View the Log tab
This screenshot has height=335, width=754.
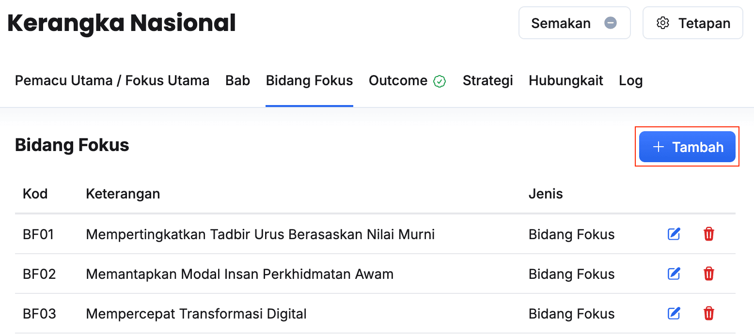630,80
